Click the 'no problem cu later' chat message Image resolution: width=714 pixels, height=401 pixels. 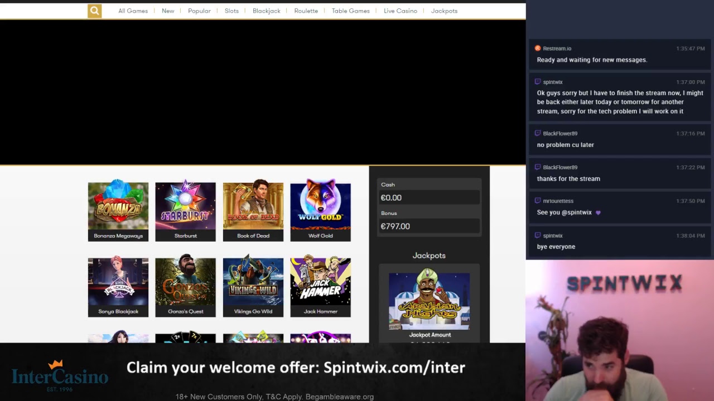pos(565,145)
